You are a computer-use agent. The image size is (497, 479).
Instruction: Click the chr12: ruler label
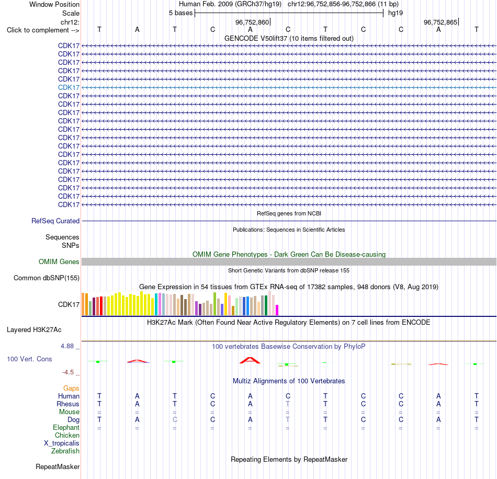point(70,22)
